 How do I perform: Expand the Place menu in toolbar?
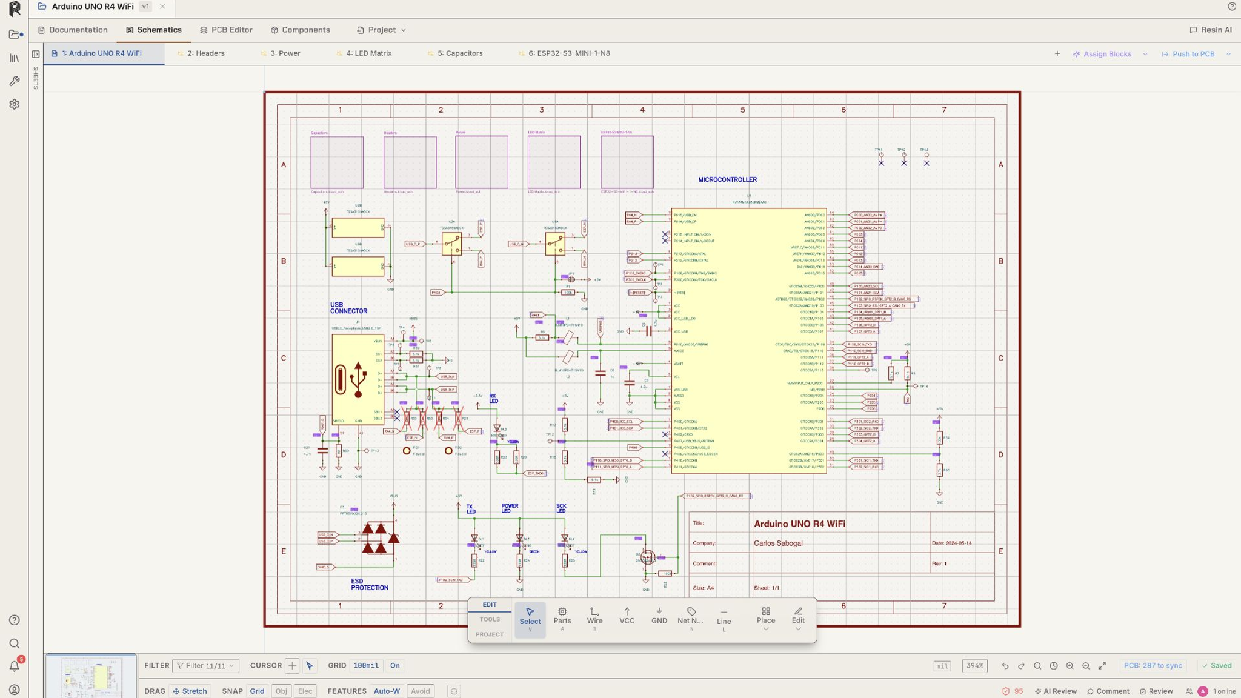point(765,619)
